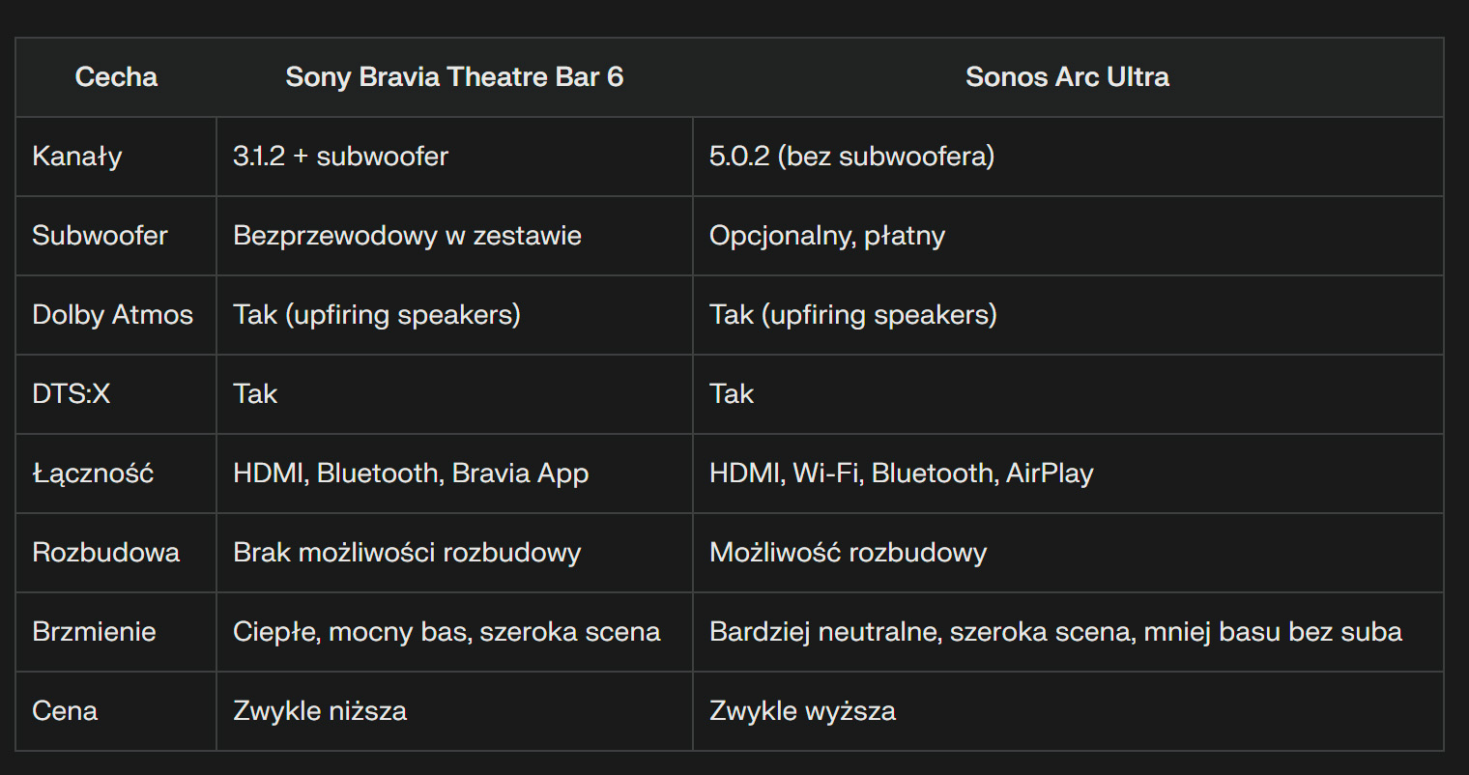Viewport: 1469px width, 775px height.
Task: Click the Bezprzewodowy w zestawie cell
Action: coord(454,236)
